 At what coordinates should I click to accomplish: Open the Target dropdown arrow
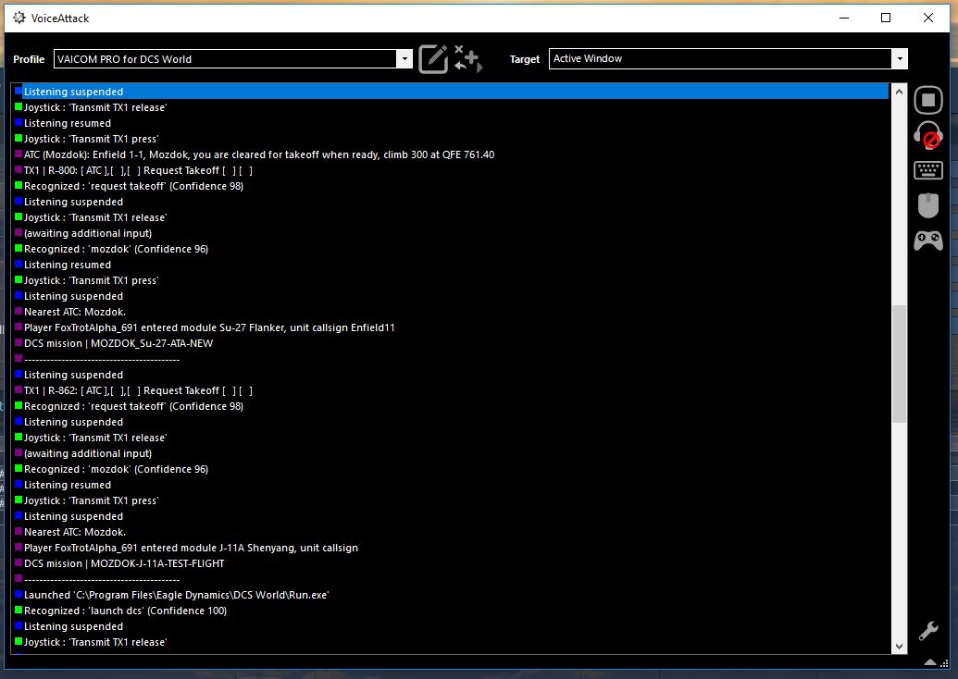coord(900,59)
